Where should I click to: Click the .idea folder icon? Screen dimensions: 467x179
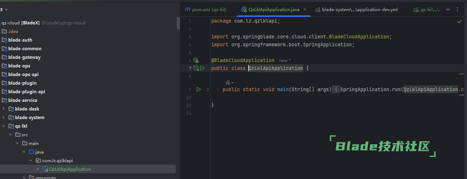coord(5,31)
